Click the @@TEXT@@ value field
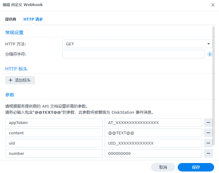Viewport: 219px width, 173px height. [153, 133]
